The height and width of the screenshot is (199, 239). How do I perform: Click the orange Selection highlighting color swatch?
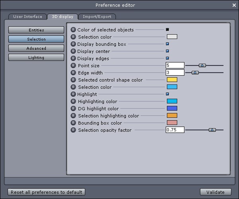point(172,115)
